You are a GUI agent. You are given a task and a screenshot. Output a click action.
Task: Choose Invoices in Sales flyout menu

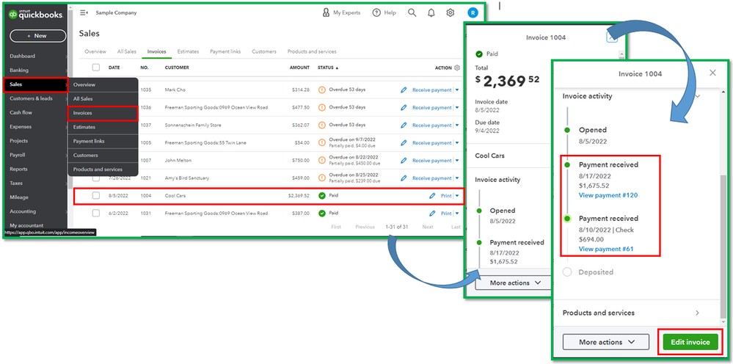tap(103, 113)
